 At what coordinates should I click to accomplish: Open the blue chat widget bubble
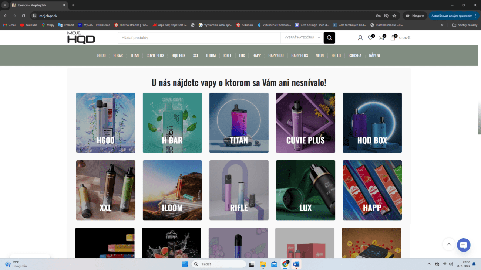[x=464, y=245]
